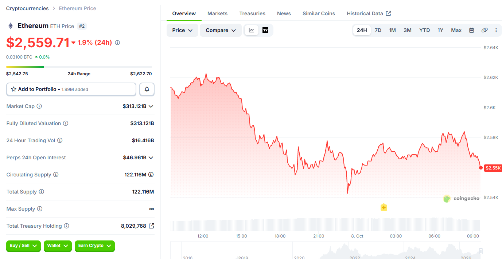The image size is (502, 259).
Task: Click the external link icon on Historical Data
Action: [389, 13]
